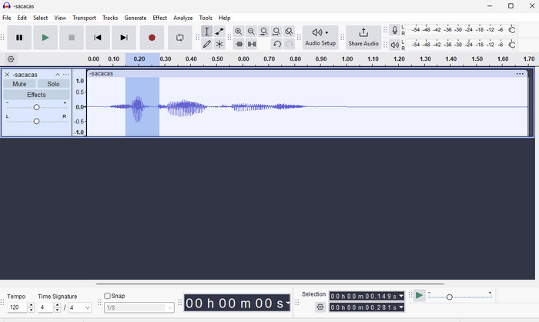The image size is (539, 322).
Task: Adjust the time signature numerator stepper
Action: (x=58, y=307)
